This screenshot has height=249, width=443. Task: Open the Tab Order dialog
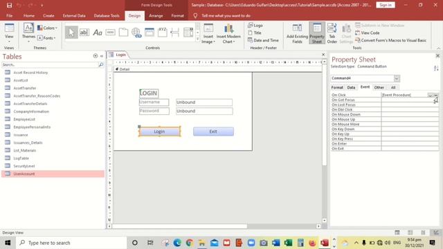(332, 34)
